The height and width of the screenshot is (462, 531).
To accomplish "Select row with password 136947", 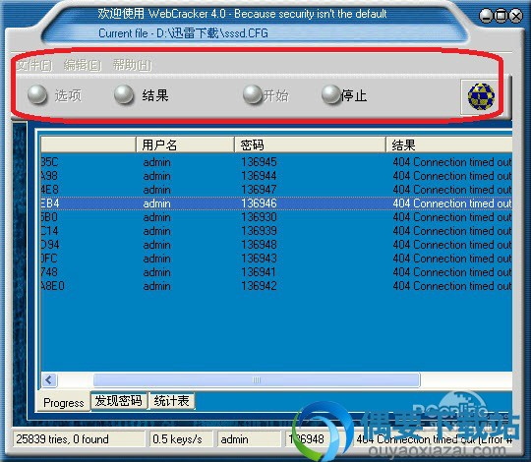I will pyautogui.click(x=276, y=190).
